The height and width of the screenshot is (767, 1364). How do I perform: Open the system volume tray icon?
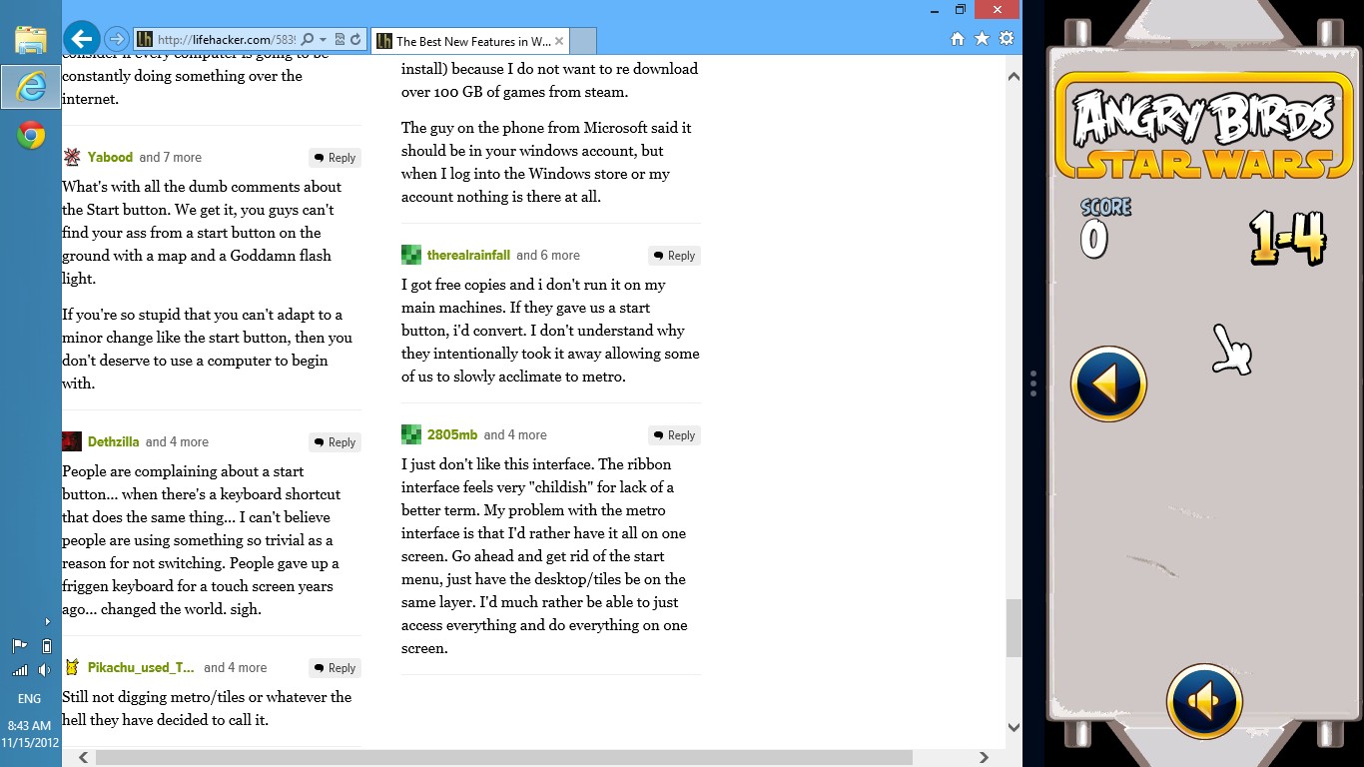pos(45,670)
